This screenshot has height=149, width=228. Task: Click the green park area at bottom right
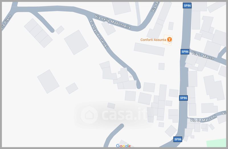tap(216, 143)
